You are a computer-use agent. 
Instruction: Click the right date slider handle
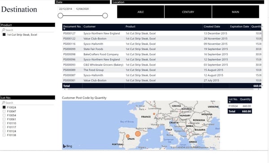(105, 16)
